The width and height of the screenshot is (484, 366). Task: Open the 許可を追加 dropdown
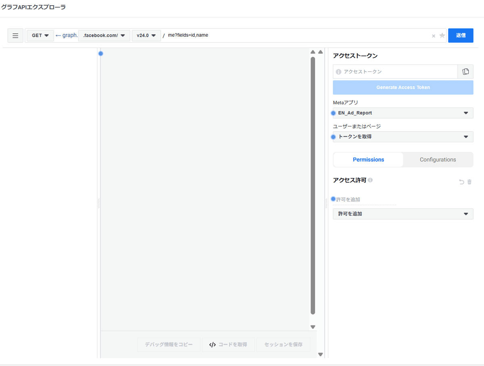click(403, 214)
